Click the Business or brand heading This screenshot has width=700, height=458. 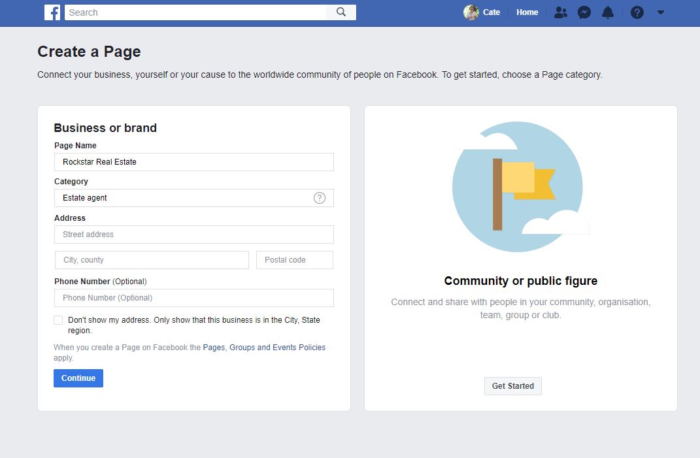[x=105, y=128]
